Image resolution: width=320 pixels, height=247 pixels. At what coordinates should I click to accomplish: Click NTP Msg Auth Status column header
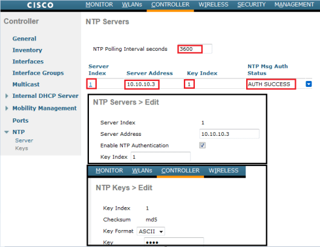tap(267, 69)
